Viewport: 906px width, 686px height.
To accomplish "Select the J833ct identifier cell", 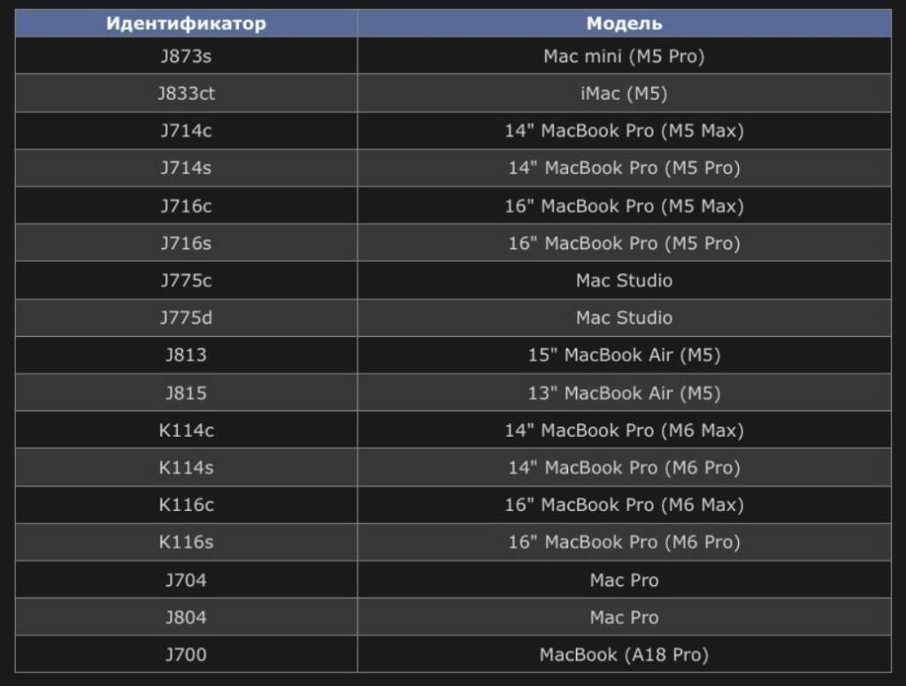I will pos(186,94).
